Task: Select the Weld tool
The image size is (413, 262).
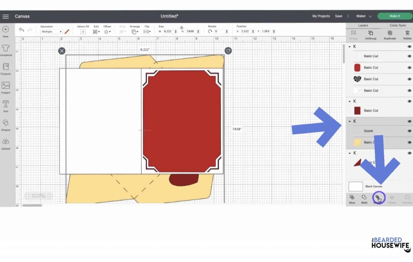Action: (x=364, y=199)
